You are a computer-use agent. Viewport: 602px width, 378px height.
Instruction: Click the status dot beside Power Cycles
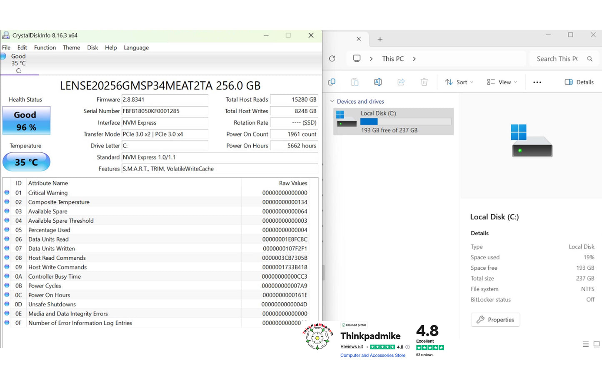pos(7,286)
